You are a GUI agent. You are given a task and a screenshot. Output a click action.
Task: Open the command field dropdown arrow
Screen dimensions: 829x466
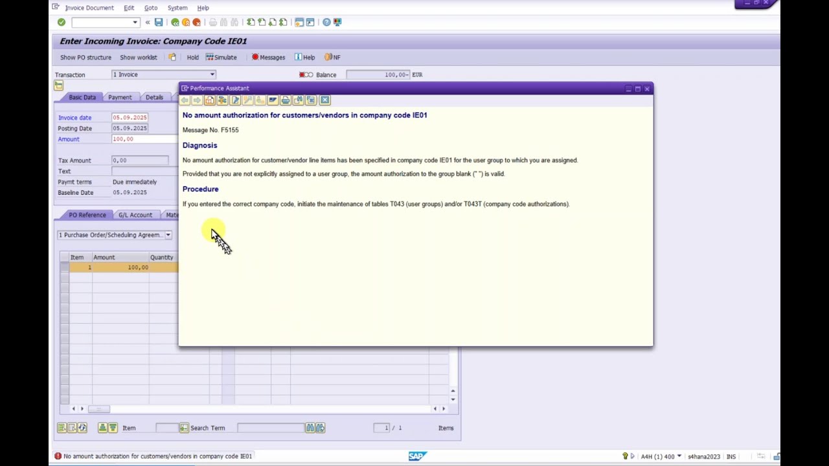(x=135, y=22)
